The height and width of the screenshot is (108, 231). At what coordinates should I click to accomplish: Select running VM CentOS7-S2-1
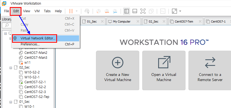[35, 82]
